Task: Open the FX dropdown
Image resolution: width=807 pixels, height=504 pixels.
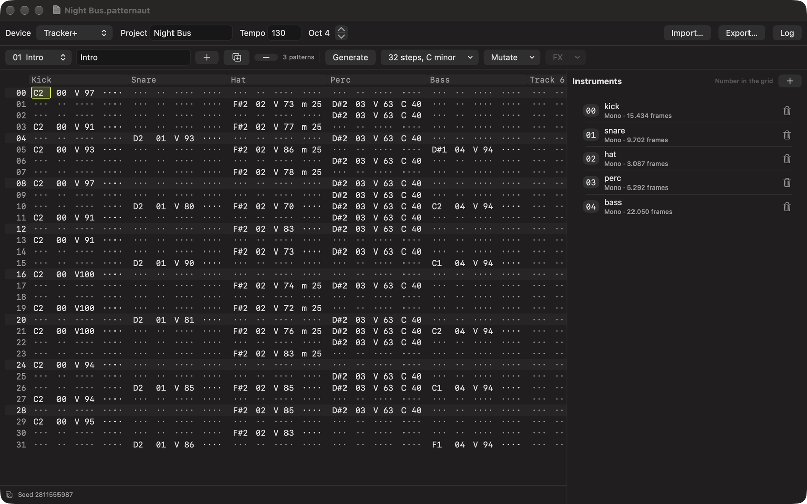Action: point(565,57)
